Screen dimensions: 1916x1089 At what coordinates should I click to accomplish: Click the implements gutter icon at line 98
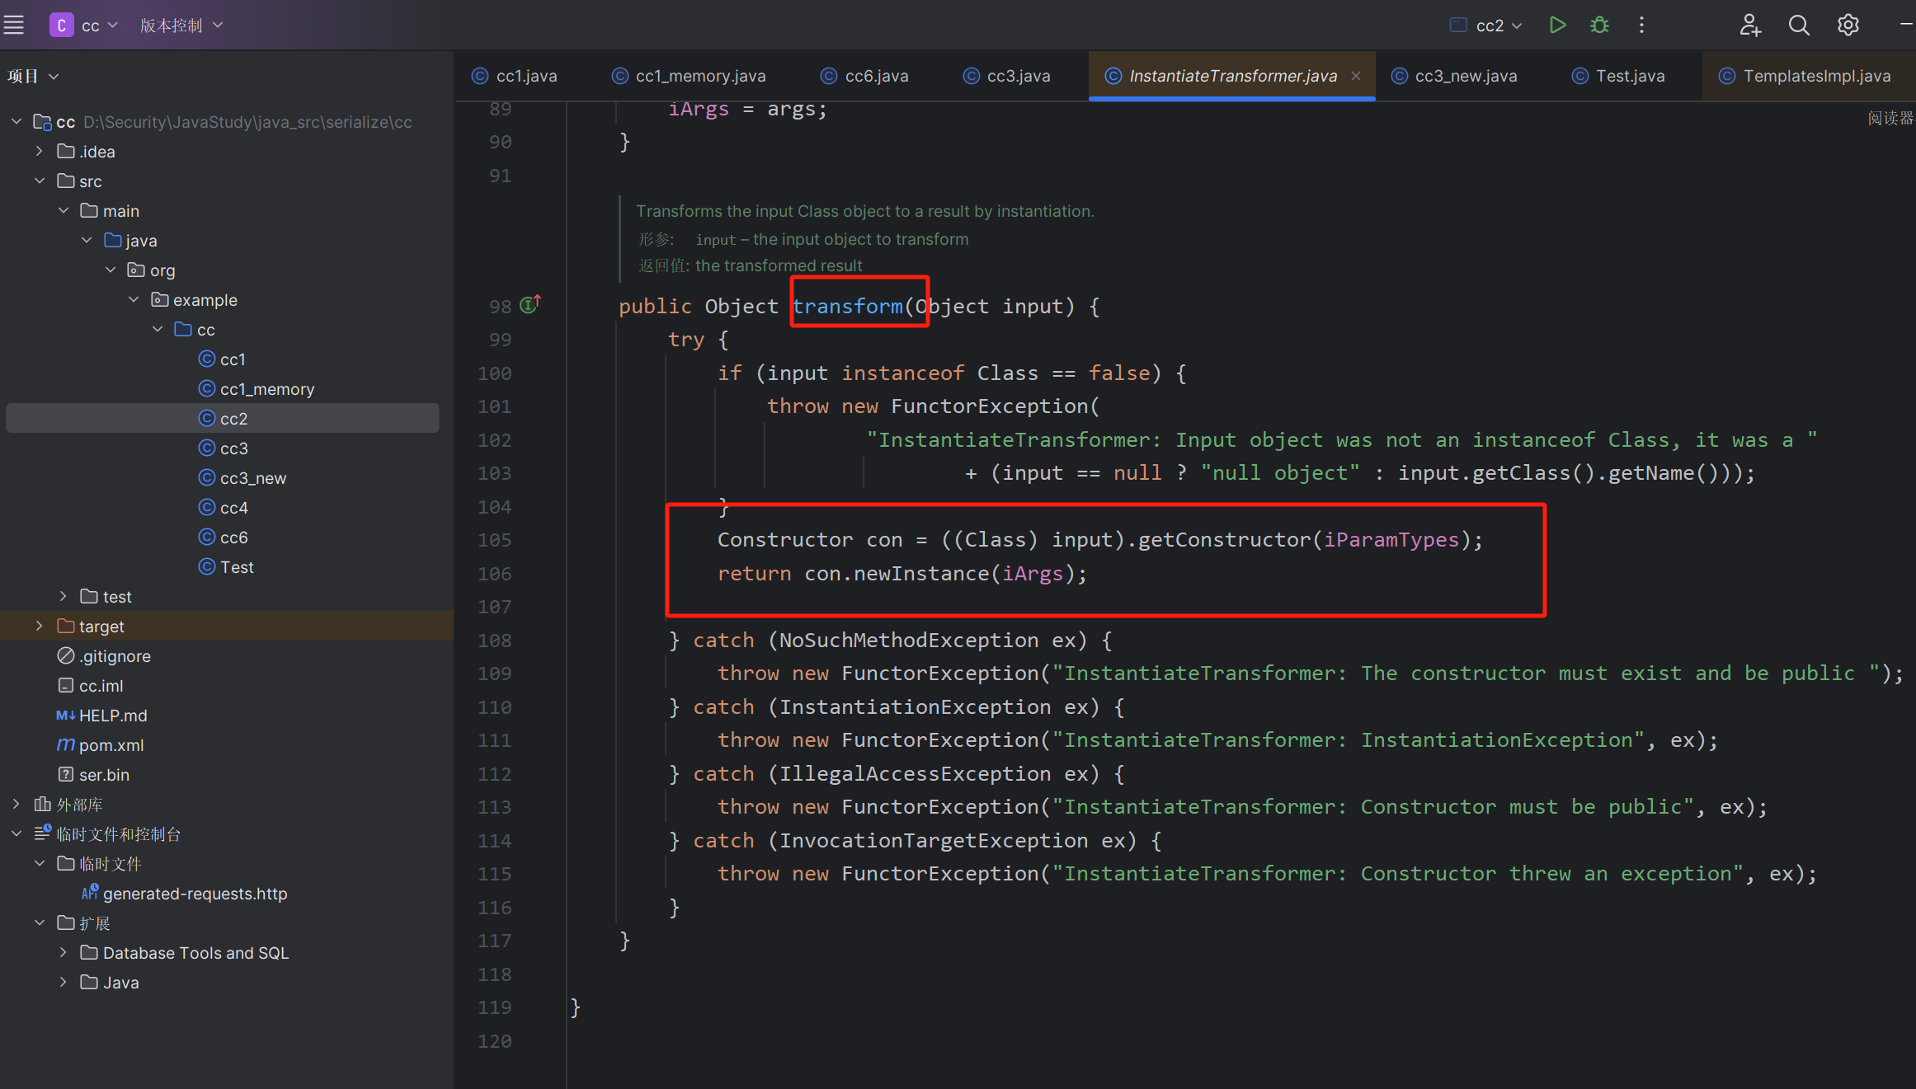pos(530,305)
